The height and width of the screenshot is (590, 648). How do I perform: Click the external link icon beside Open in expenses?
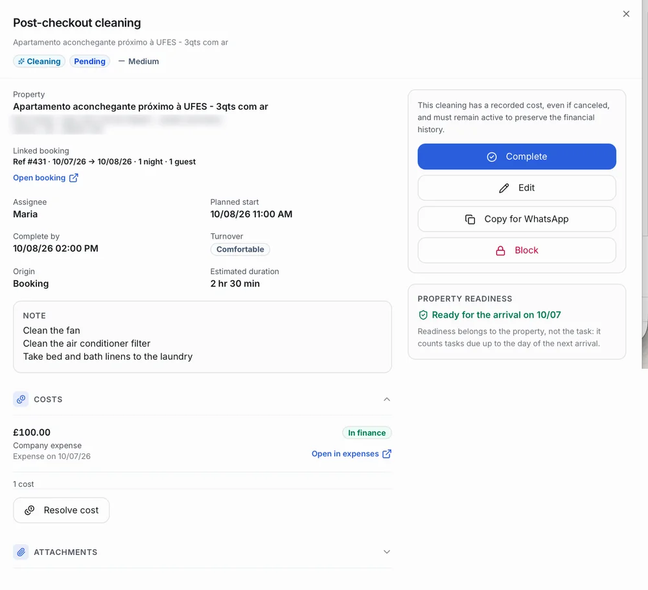pos(387,454)
